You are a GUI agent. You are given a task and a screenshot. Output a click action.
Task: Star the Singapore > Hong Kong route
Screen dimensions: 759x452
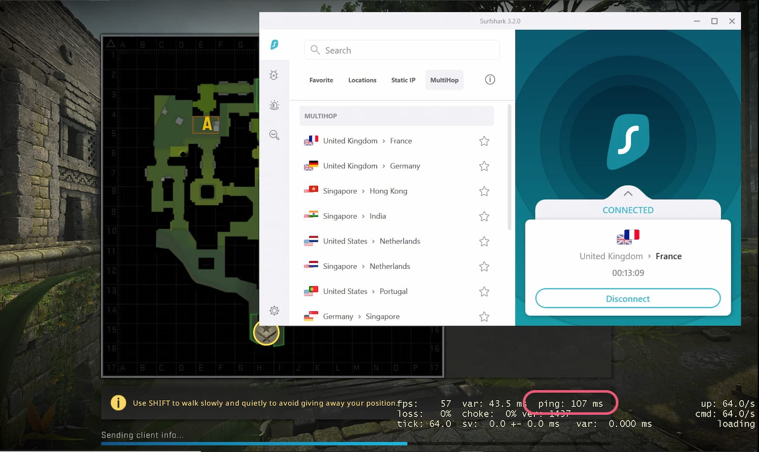click(x=484, y=191)
